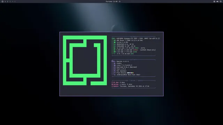Viewport: 223px width, 125px height.
Task: Select the Update date 'Thursday, September 03'
Action: 129,86
